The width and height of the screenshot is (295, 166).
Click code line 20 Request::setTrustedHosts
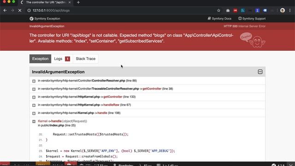[90, 134]
